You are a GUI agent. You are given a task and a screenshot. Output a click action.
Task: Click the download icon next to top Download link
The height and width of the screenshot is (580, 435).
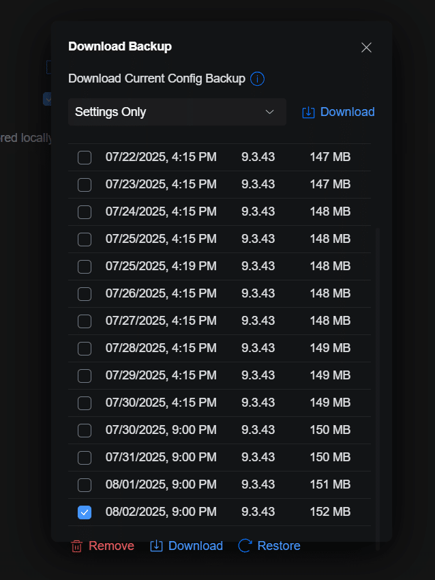pos(307,111)
